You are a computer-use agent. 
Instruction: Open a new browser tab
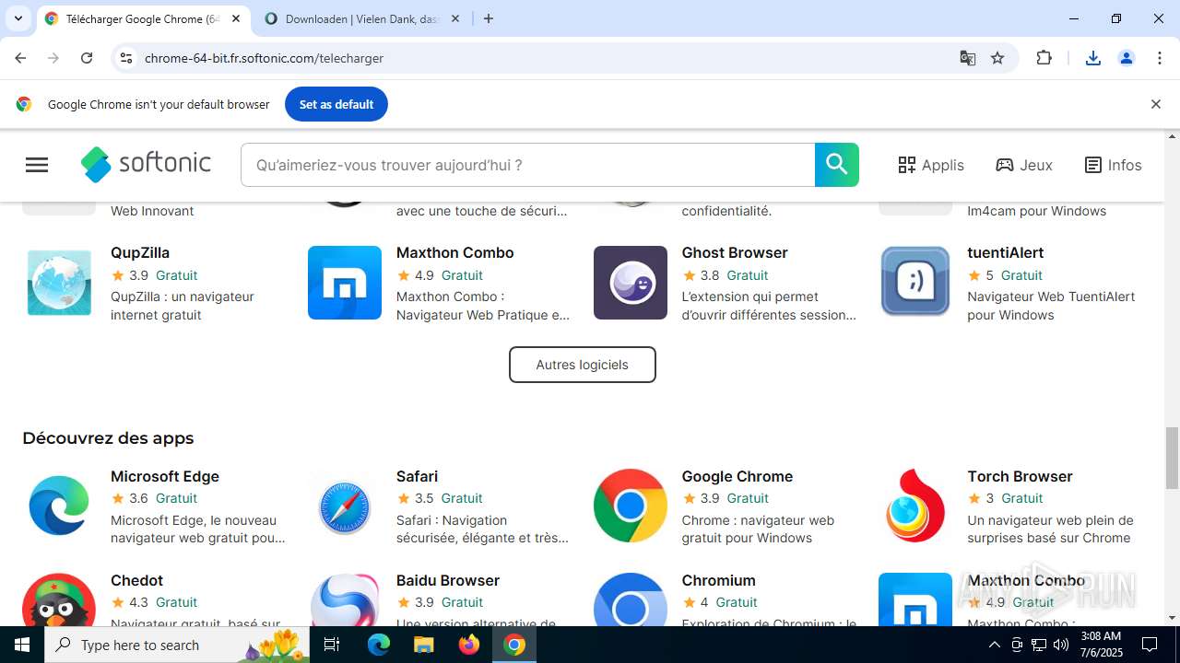pos(489,18)
